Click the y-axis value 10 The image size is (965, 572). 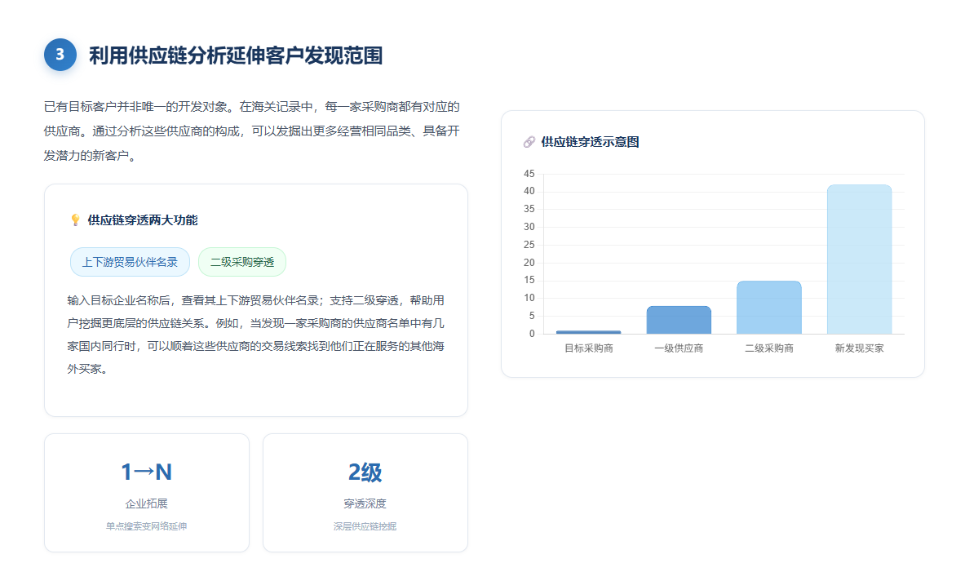[x=529, y=298]
